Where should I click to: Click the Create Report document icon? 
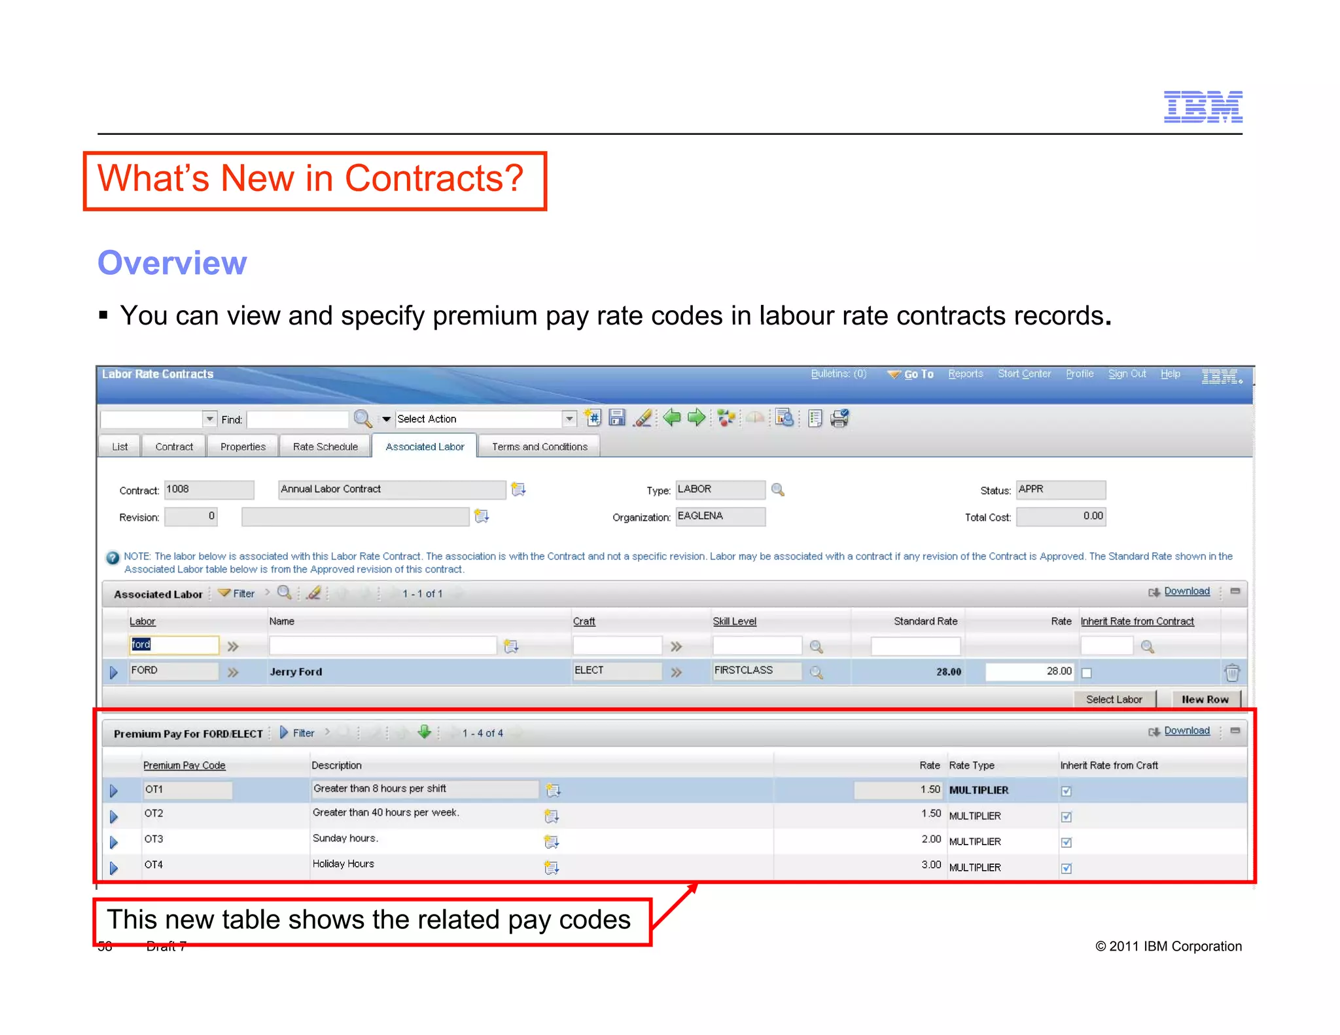pyautogui.click(x=815, y=419)
